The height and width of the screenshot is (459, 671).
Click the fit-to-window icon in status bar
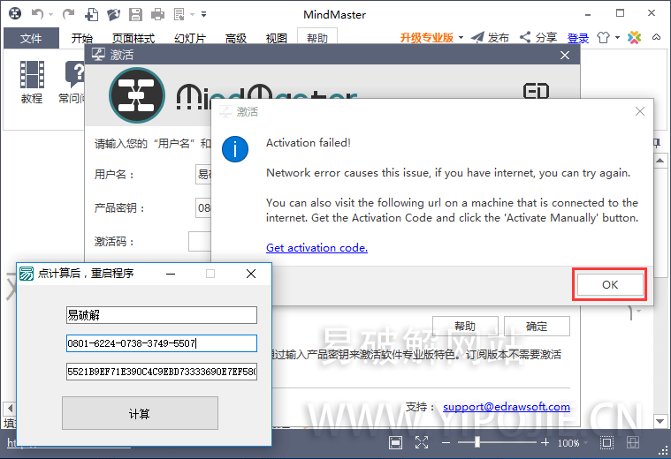[x=606, y=443]
